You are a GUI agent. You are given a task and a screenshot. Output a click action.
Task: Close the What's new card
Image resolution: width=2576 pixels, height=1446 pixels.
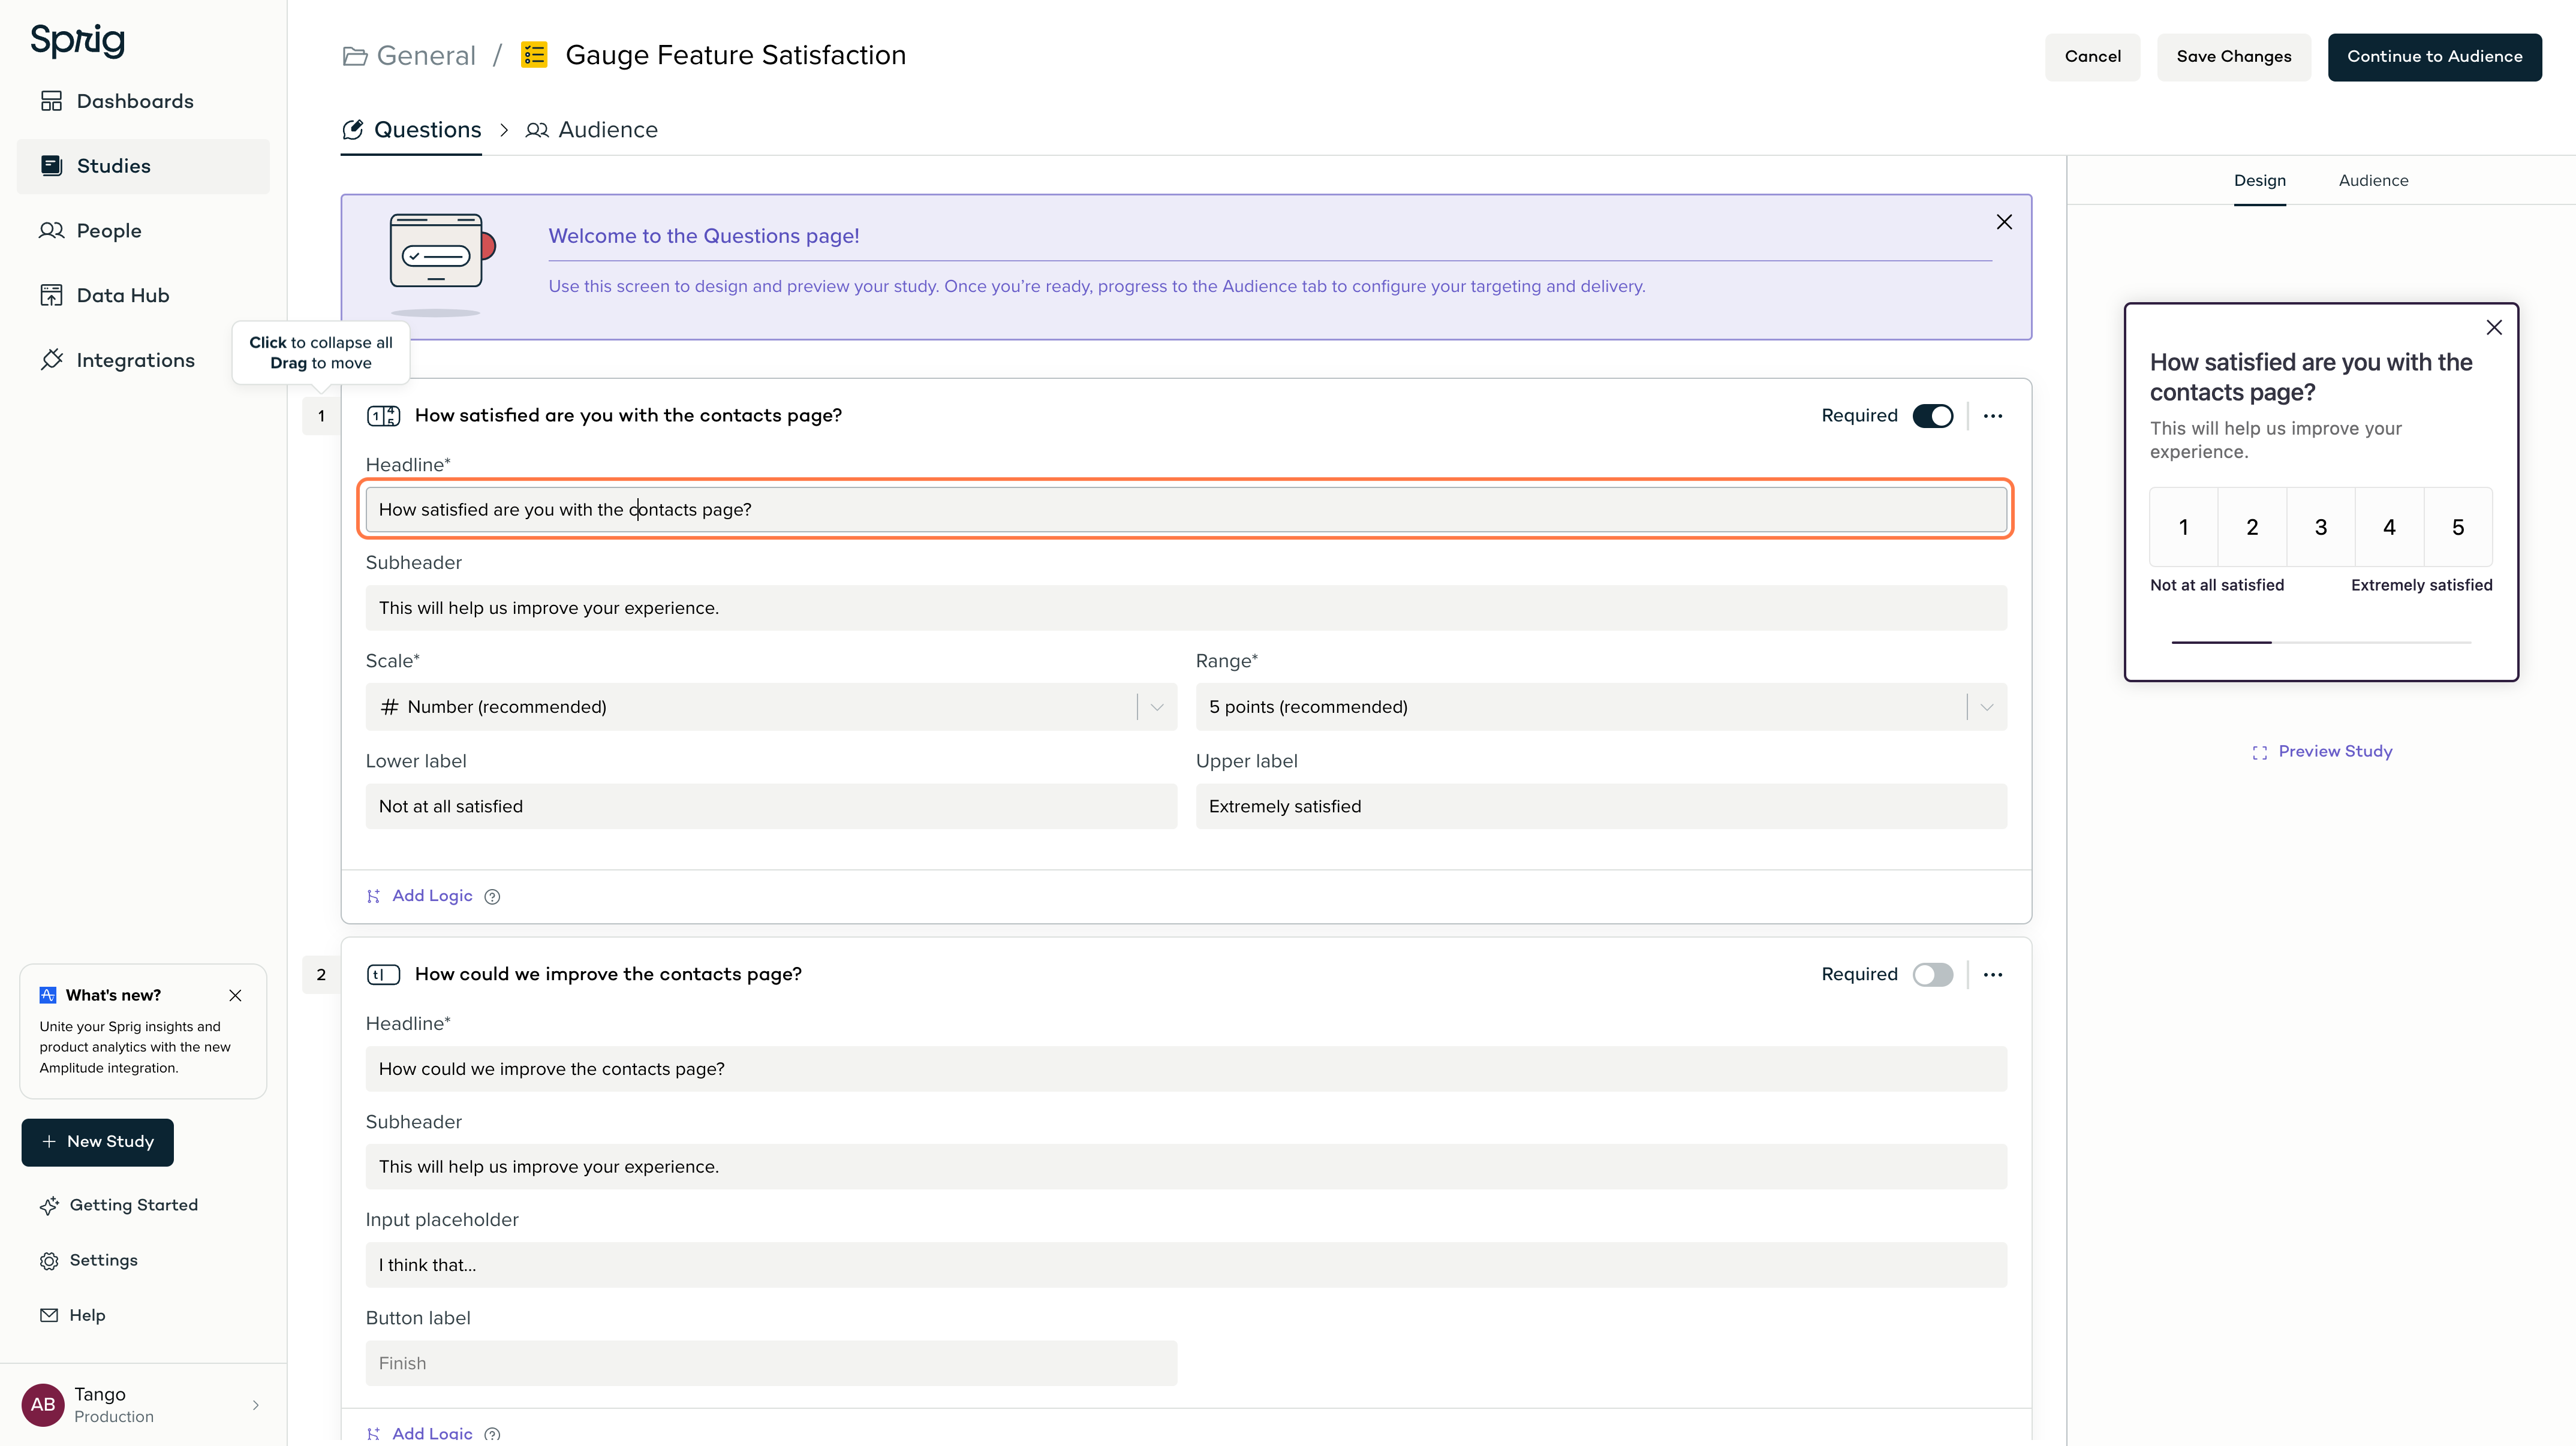[235, 996]
